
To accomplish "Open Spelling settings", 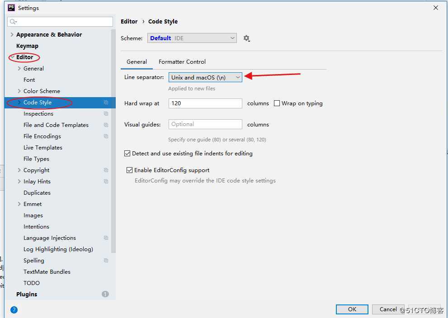I will 34,260.
